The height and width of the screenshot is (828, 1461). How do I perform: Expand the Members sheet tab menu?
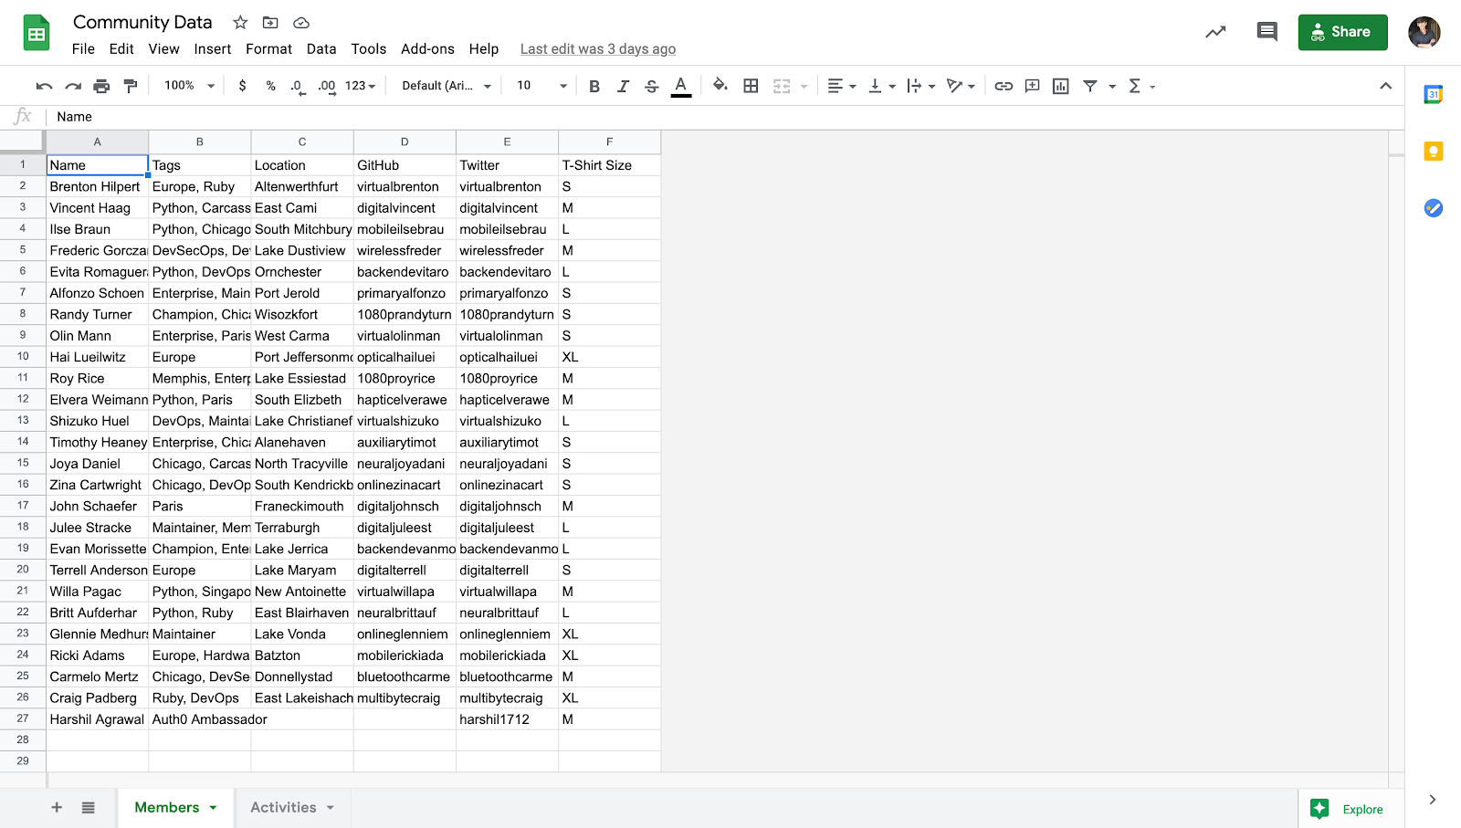point(213,807)
